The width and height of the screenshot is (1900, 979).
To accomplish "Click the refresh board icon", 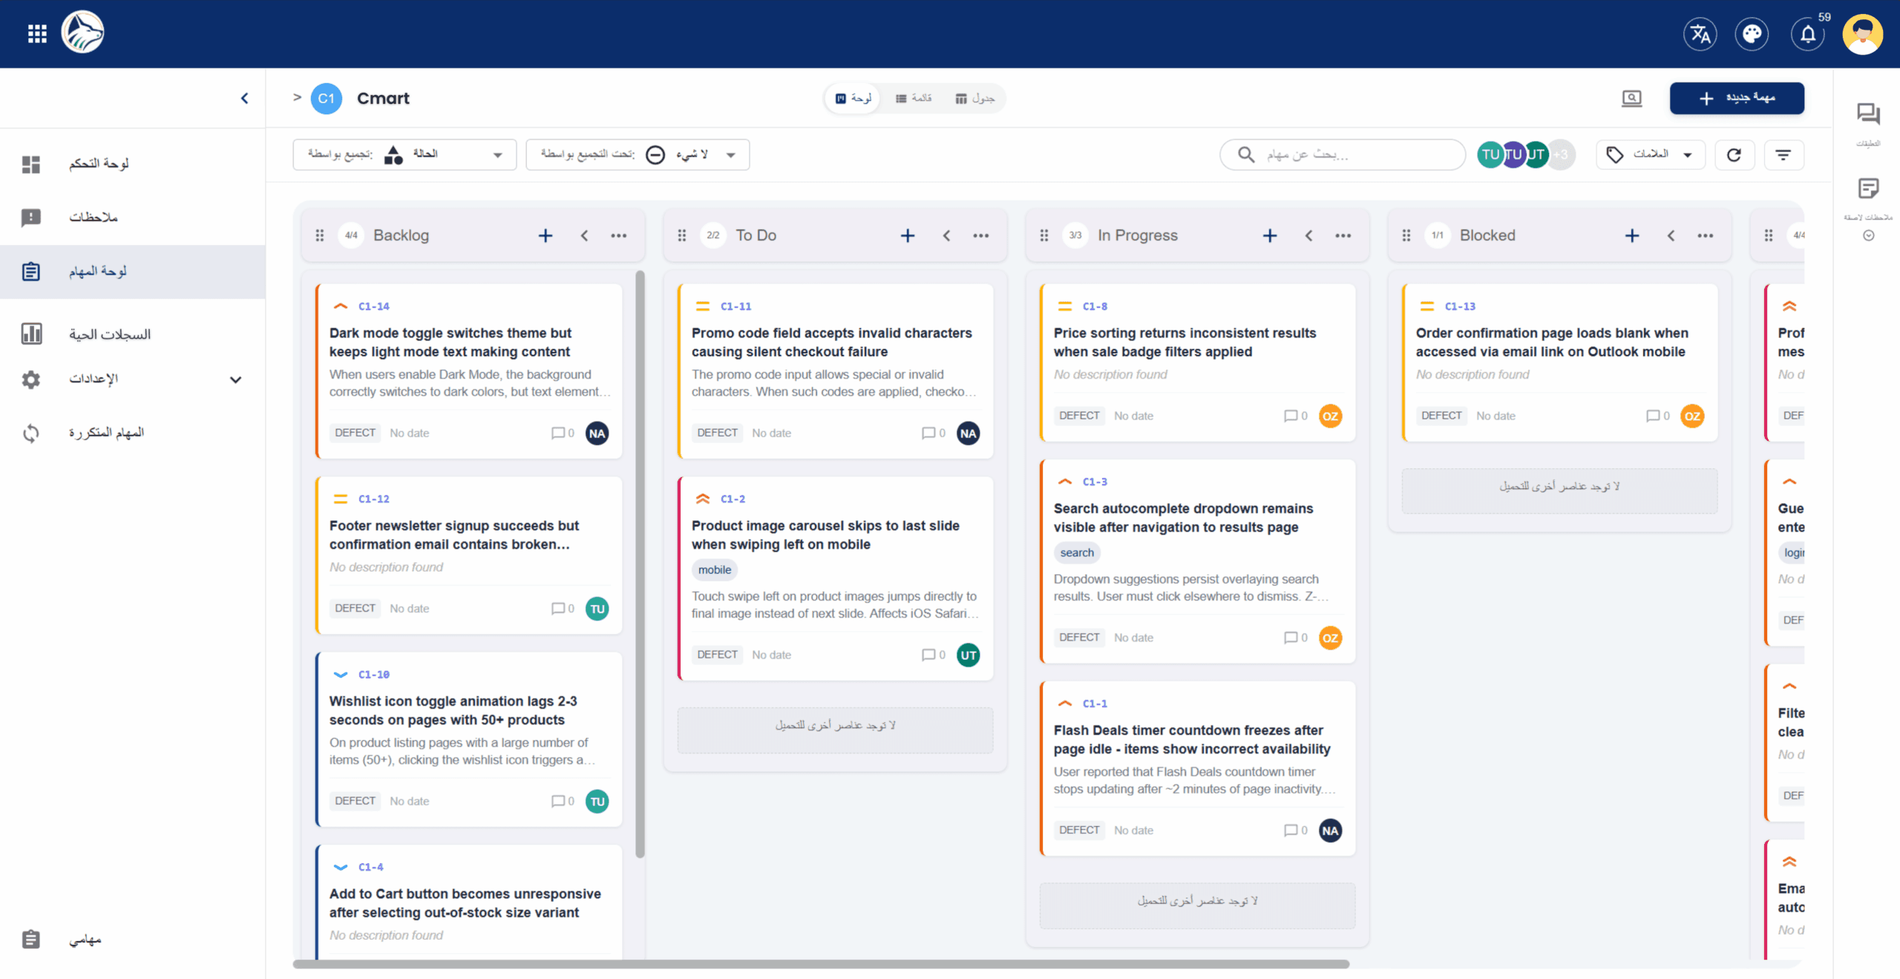I will point(1734,154).
